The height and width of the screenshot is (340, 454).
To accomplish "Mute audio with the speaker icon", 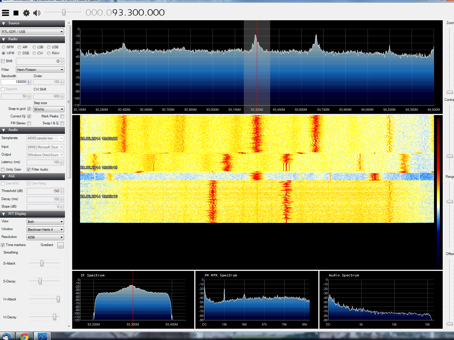I will pyautogui.click(x=37, y=13).
